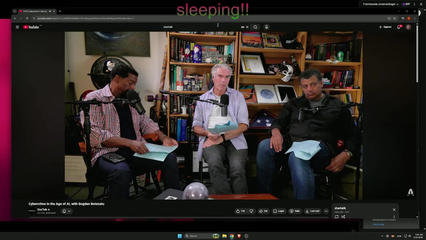Launch Brave browser from taskbar

[x=239, y=236]
